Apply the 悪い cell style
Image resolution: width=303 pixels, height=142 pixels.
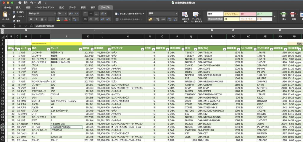pos(248,14)
